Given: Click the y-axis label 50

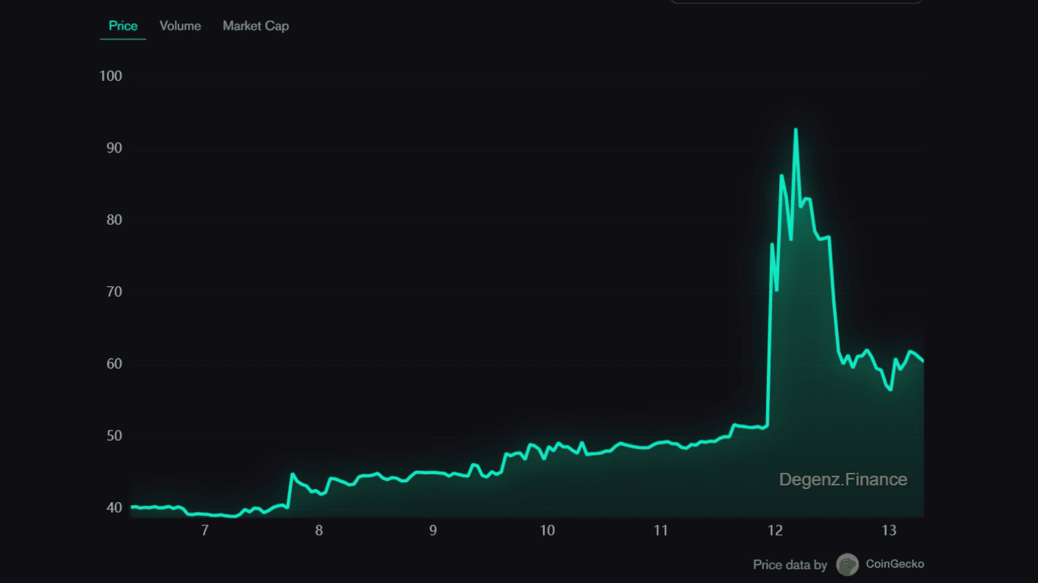Looking at the screenshot, I should click(114, 436).
